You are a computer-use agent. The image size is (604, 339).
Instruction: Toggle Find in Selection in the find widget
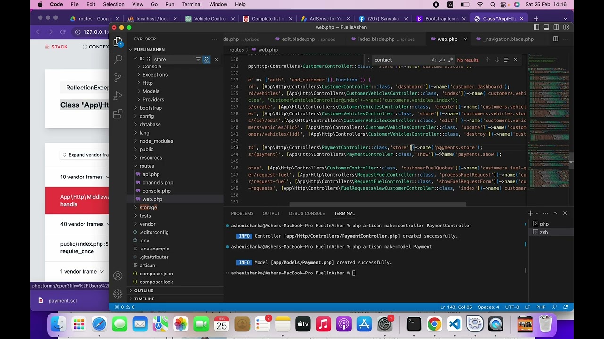point(506,60)
